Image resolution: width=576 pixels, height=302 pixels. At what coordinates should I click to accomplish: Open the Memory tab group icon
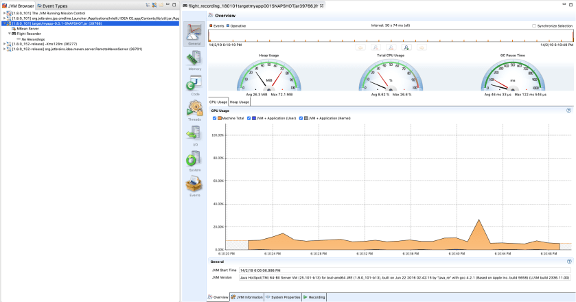tap(194, 60)
